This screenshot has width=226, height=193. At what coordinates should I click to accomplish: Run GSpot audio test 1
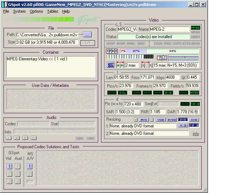tap(18, 167)
